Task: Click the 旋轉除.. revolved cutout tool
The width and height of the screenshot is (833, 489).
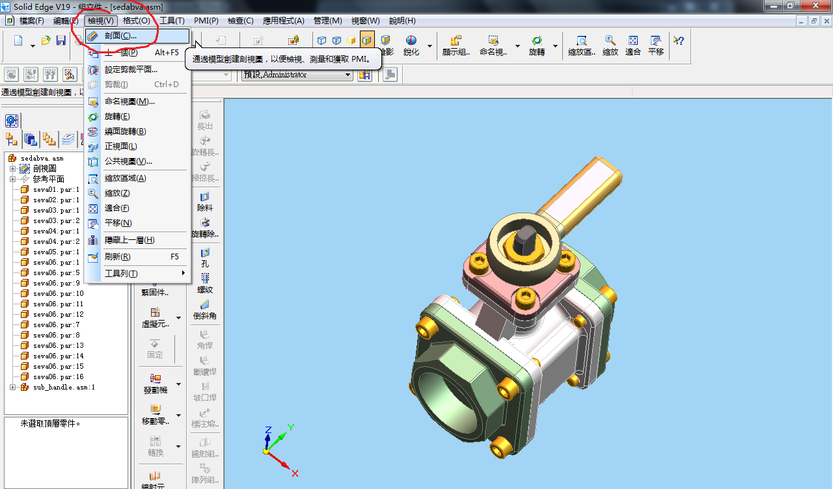Action: pos(205,228)
